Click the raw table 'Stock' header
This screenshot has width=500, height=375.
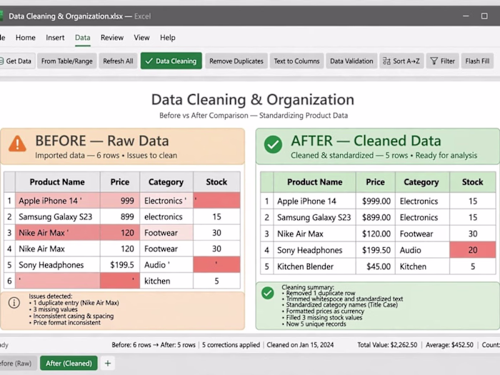pyautogui.click(x=216, y=182)
